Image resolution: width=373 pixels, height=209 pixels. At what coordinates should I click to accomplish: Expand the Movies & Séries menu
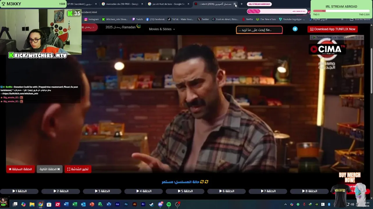162,29
